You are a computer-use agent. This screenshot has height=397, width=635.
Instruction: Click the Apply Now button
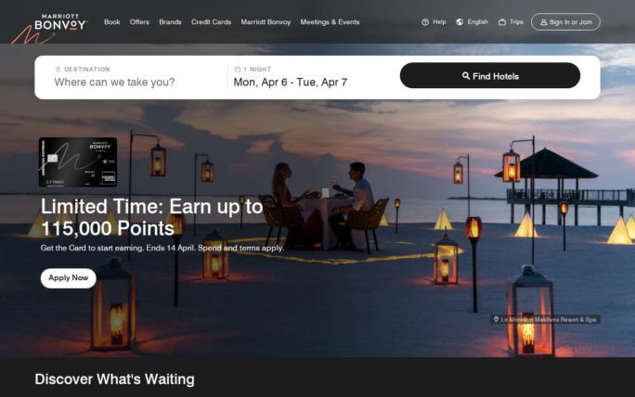(x=69, y=278)
